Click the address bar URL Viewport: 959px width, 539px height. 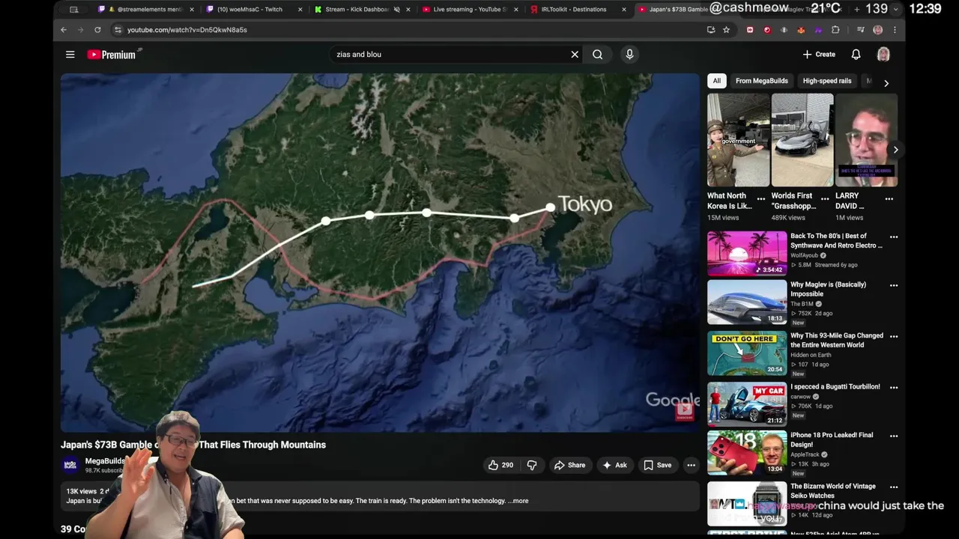(x=187, y=30)
